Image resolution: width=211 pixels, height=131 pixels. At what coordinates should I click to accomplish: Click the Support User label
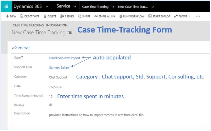(x=23, y=67)
